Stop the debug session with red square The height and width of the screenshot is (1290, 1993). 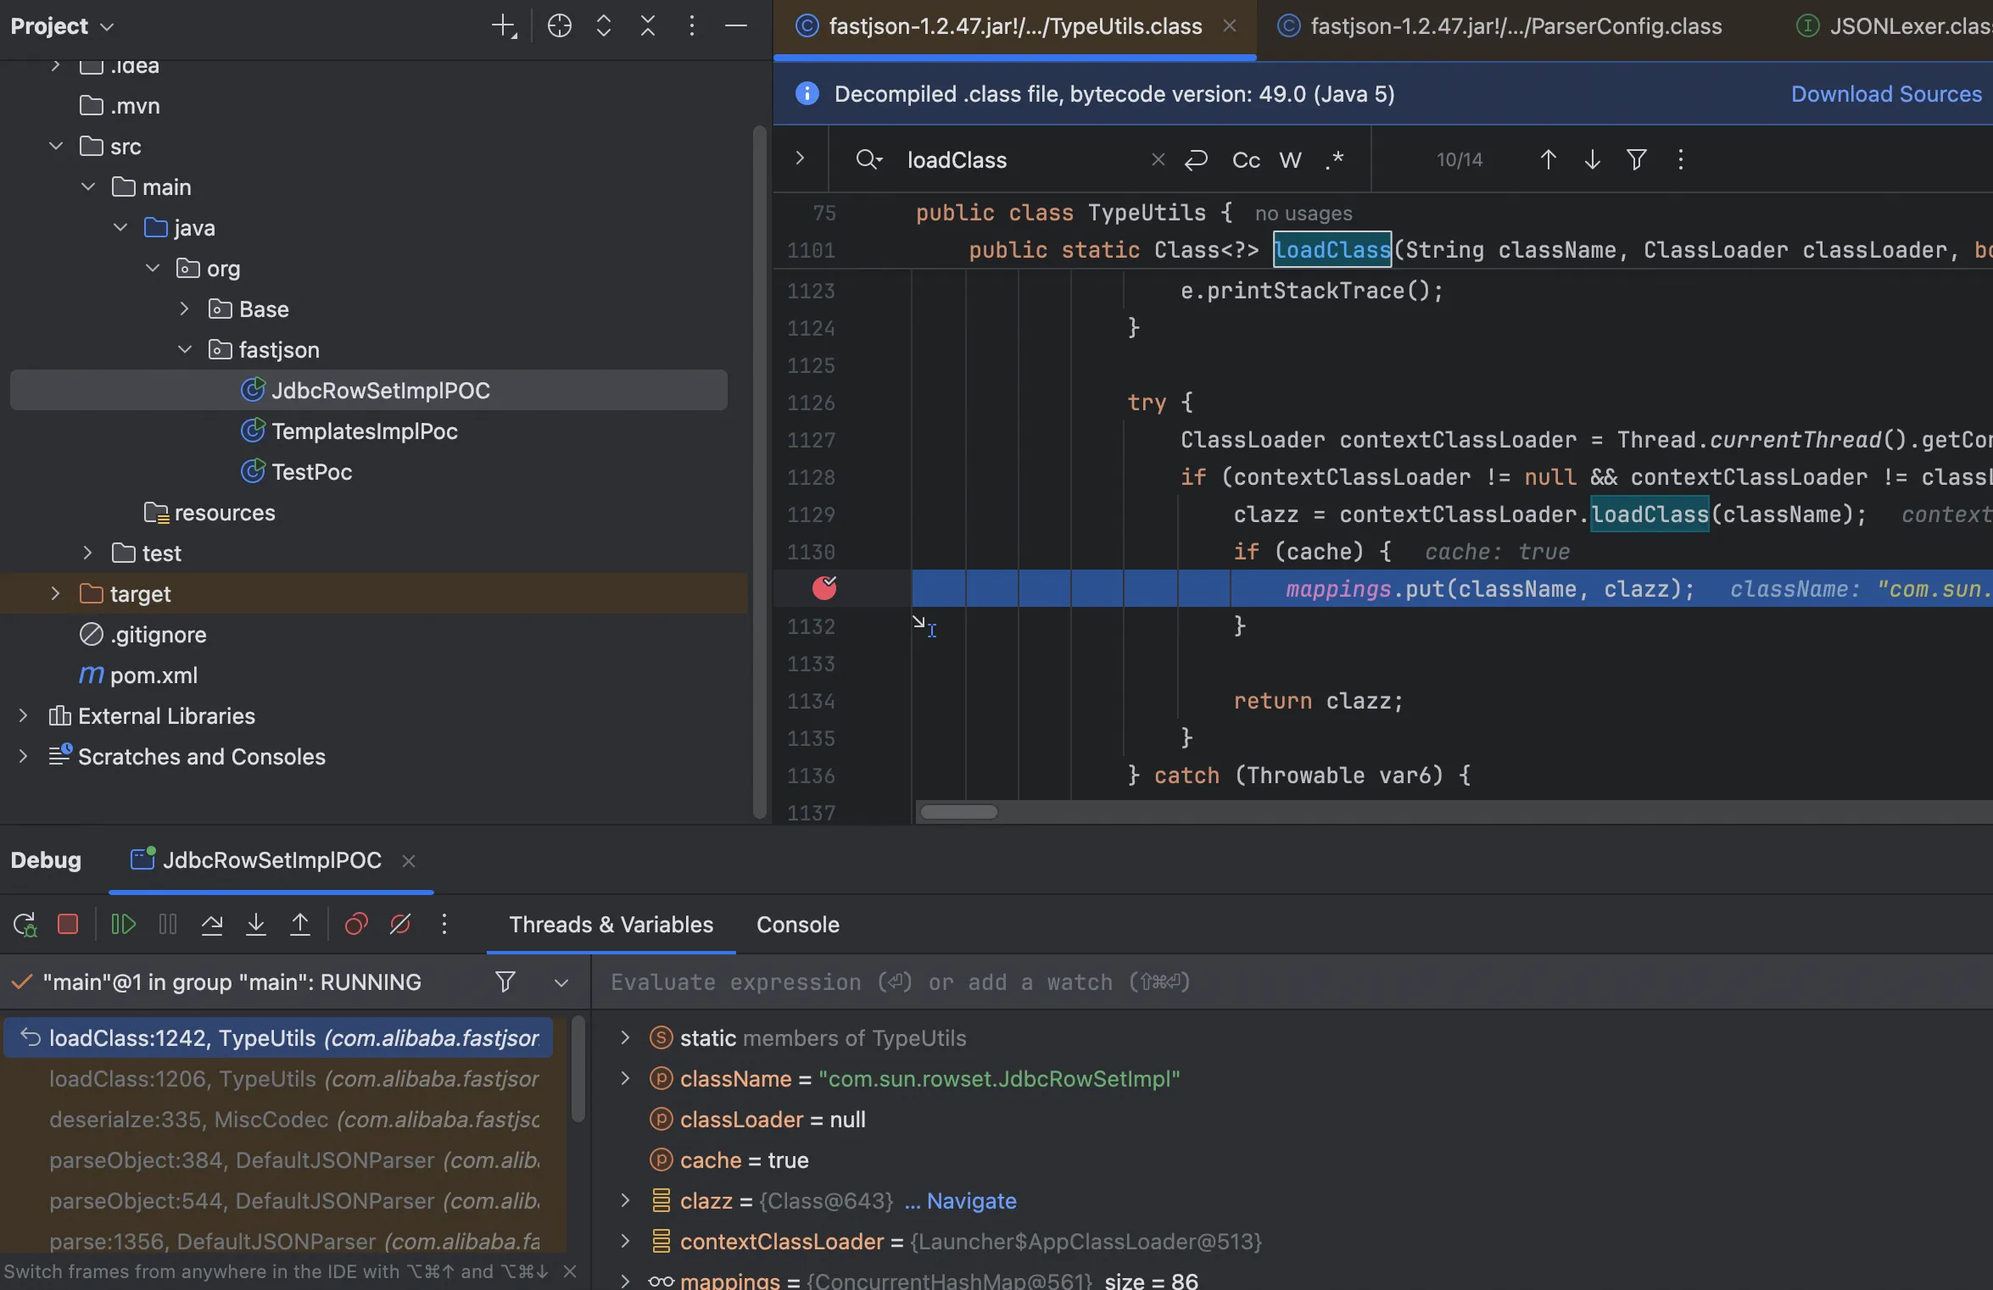click(x=68, y=924)
